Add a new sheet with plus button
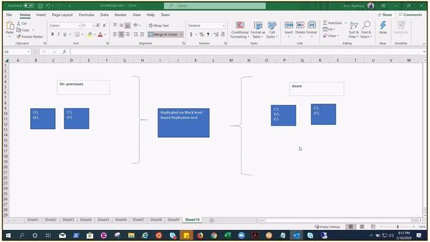Viewport: 430px width, 242px height. click(212, 220)
